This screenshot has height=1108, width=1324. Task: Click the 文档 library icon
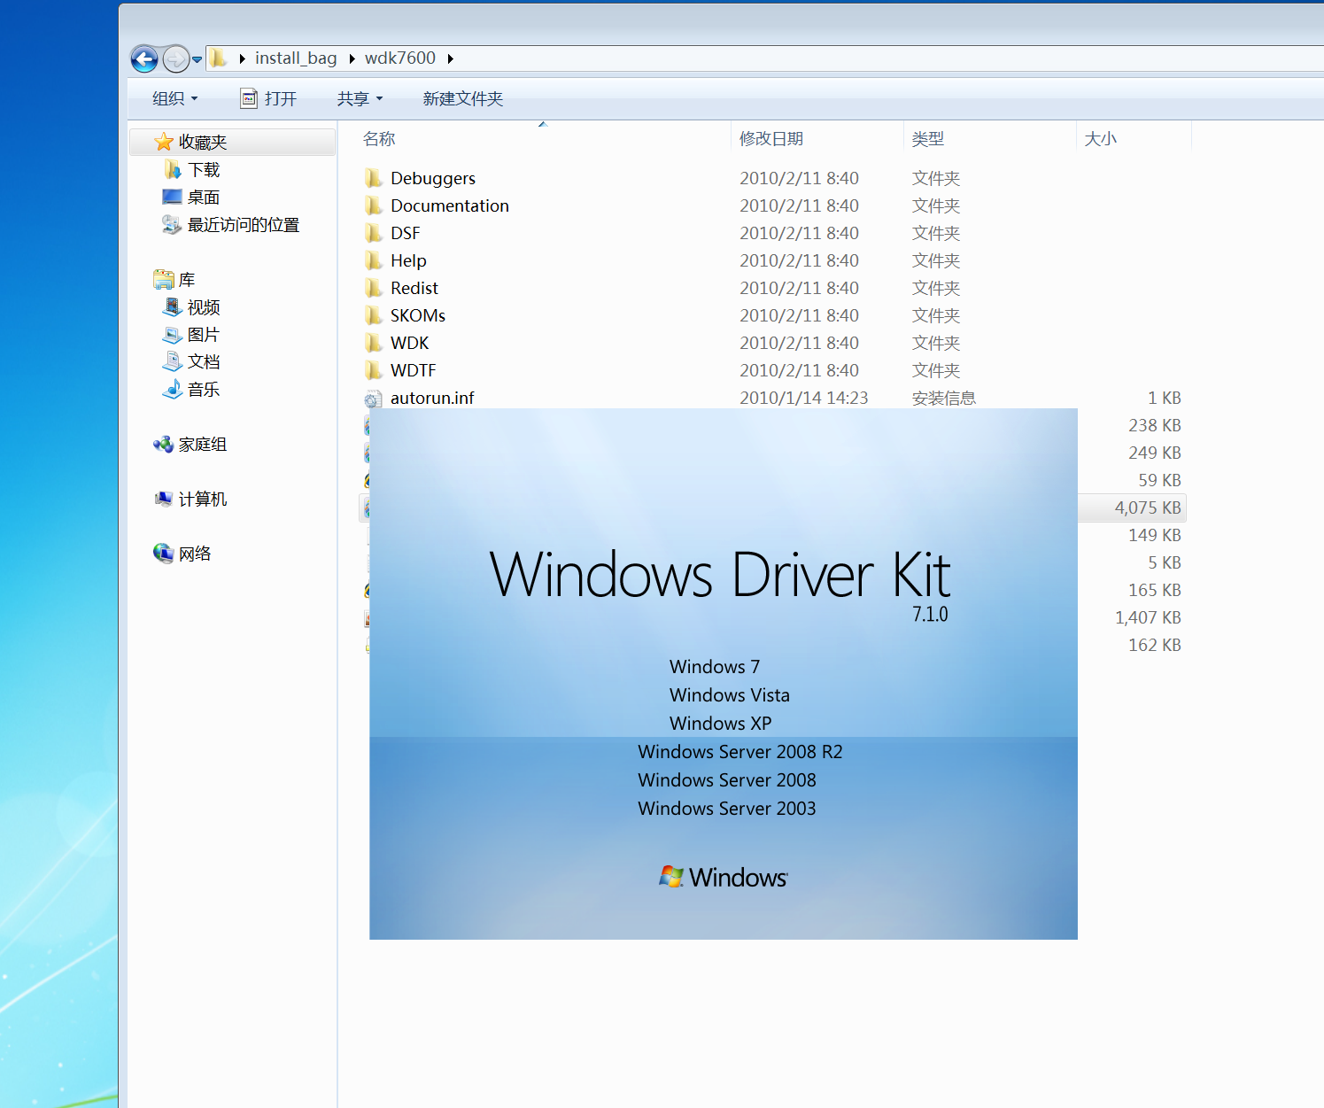click(172, 362)
